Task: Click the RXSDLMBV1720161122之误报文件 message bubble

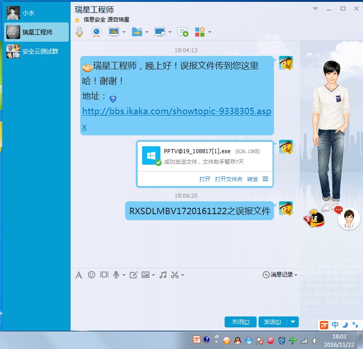Action: pyautogui.click(x=199, y=211)
